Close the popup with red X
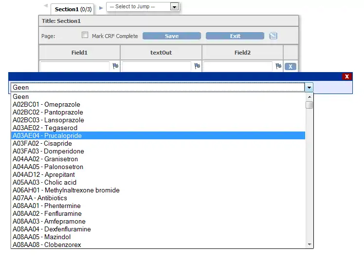The image size is (364, 265). (x=346, y=76)
